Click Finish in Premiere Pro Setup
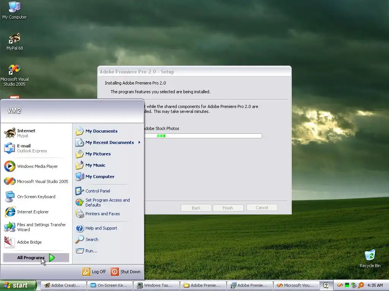The width and height of the screenshot is (389, 291). pyautogui.click(x=228, y=208)
